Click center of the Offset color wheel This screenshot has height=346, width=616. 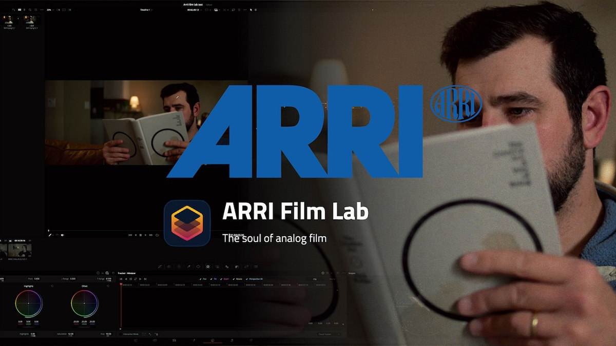point(84,303)
